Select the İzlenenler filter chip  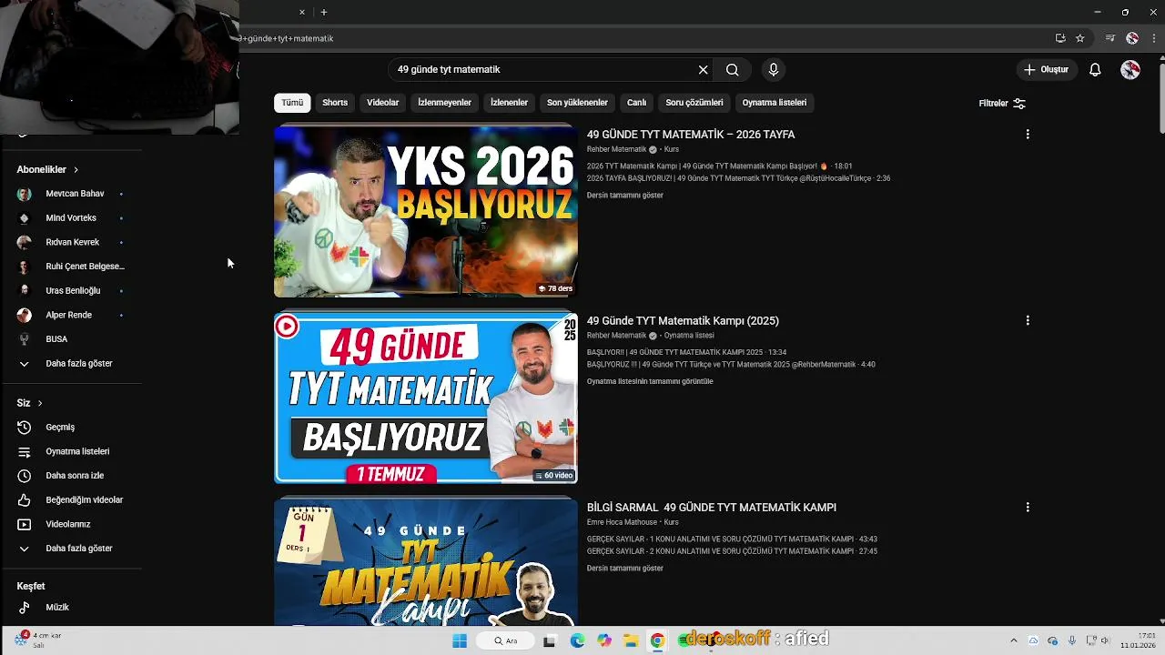509,103
